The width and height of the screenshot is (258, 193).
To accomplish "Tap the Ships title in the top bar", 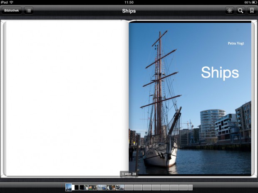I will tap(129, 11).
